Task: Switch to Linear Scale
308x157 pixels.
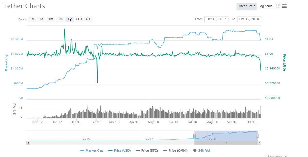Action: point(246,6)
